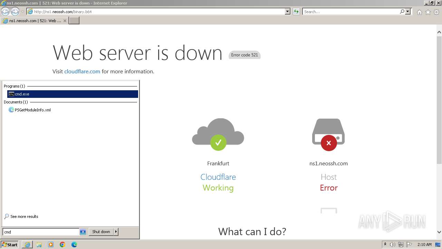Click the Refresh page icon
The image size is (442, 249).
pyautogui.click(x=296, y=12)
